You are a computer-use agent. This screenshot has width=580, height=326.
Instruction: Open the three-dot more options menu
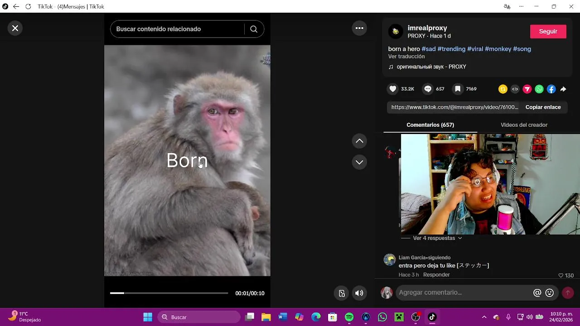(x=359, y=28)
